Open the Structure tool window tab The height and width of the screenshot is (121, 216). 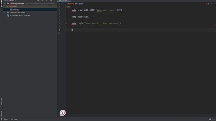pyautogui.click(x=1, y=103)
